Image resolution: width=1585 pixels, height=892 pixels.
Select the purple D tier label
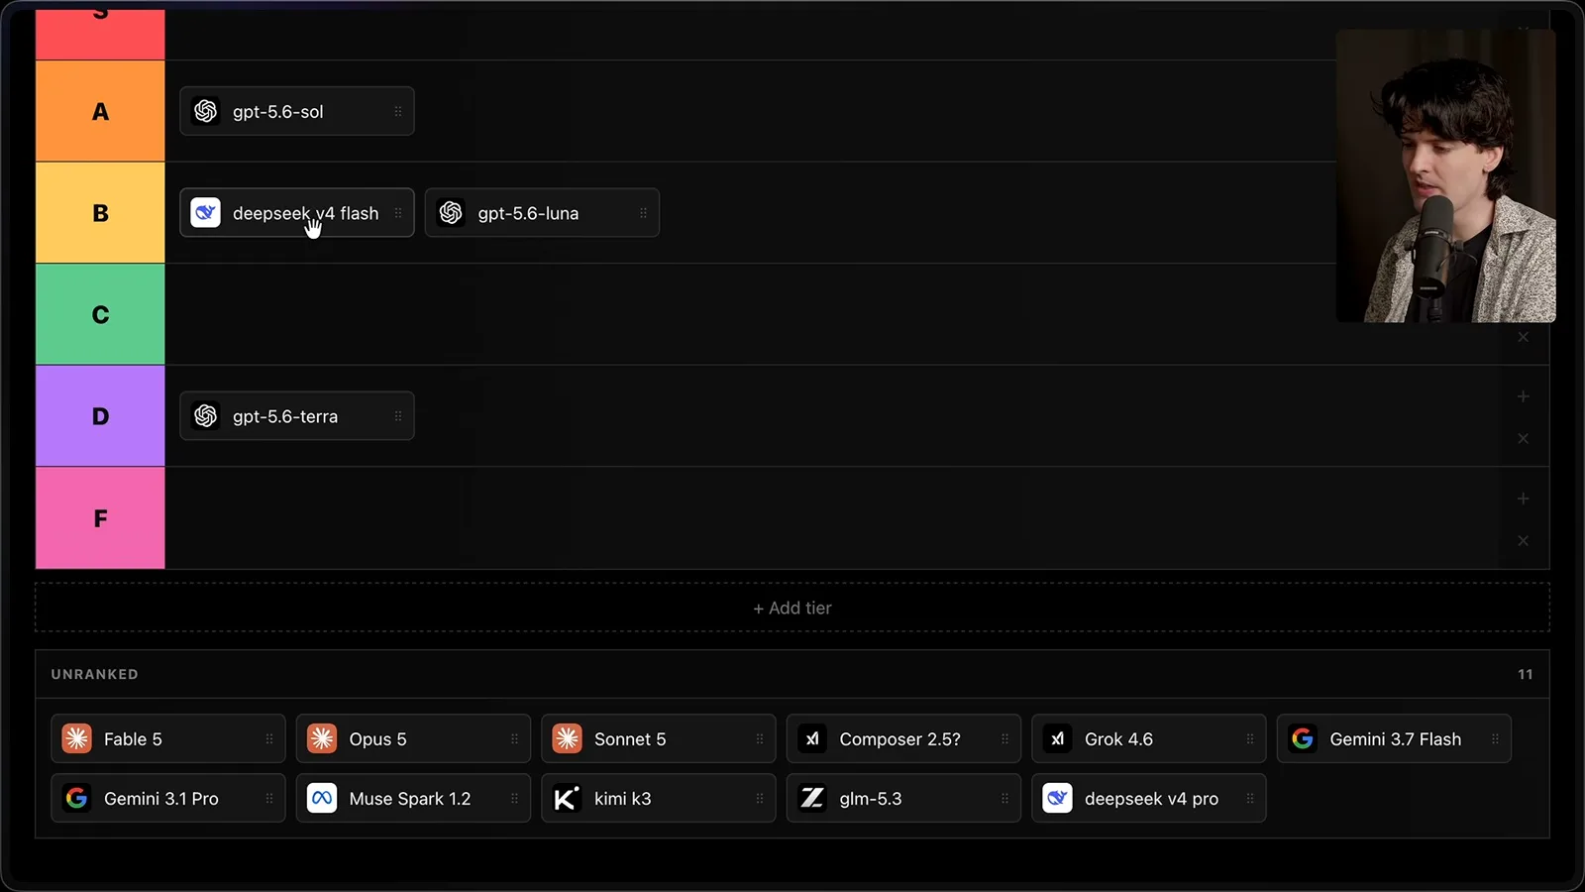click(100, 416)
